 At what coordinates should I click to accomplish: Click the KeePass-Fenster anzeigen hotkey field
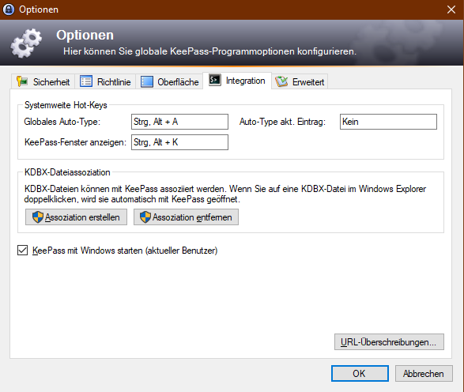pos(179,142)
